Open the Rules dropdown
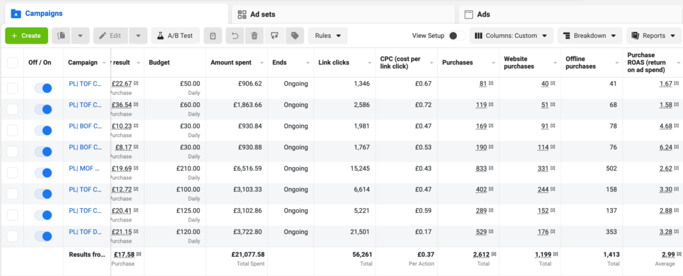683x276 pixels. pyautogui.click(x=327, y=36)
